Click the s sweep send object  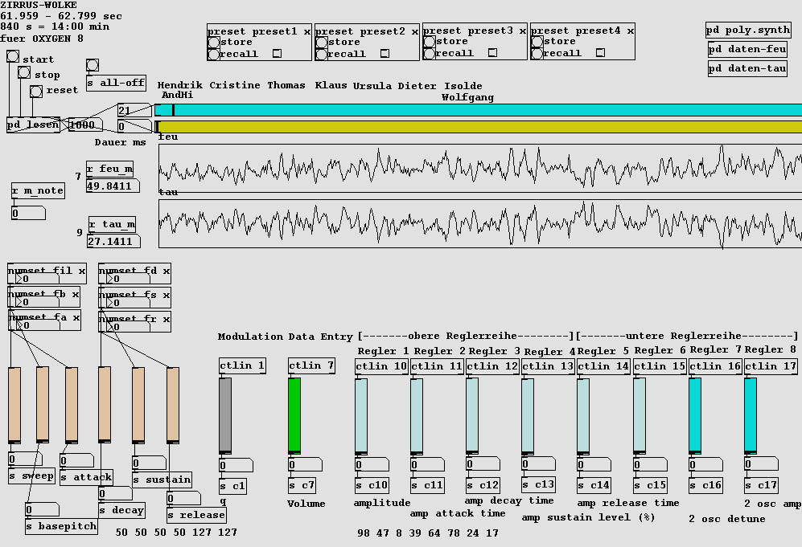click(x=31, y=476)
